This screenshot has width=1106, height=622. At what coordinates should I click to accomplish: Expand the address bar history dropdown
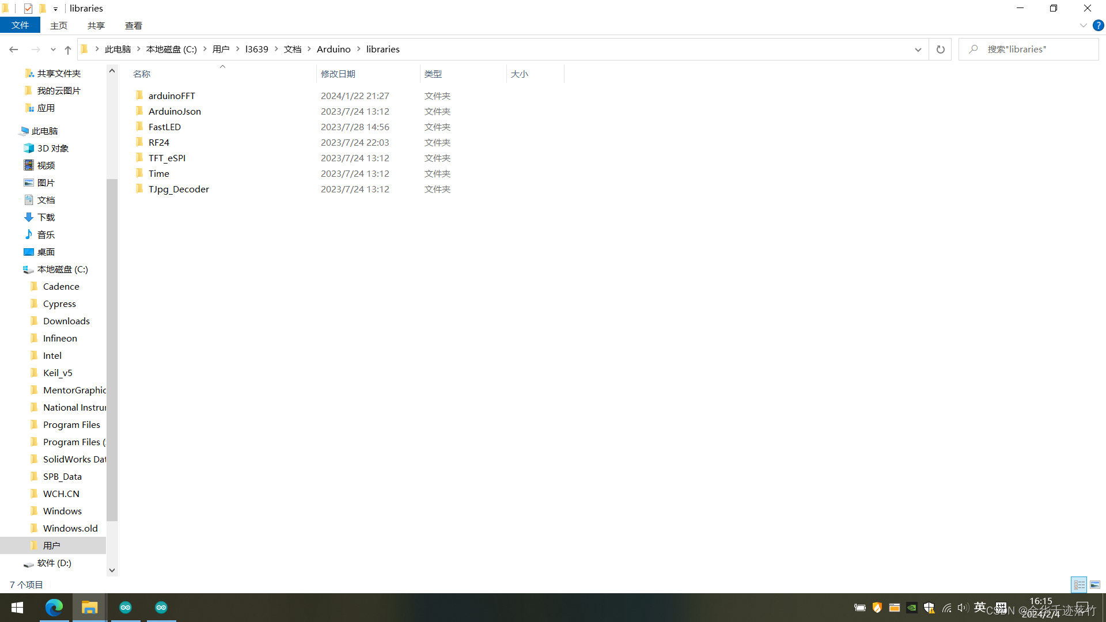[918, 50]
